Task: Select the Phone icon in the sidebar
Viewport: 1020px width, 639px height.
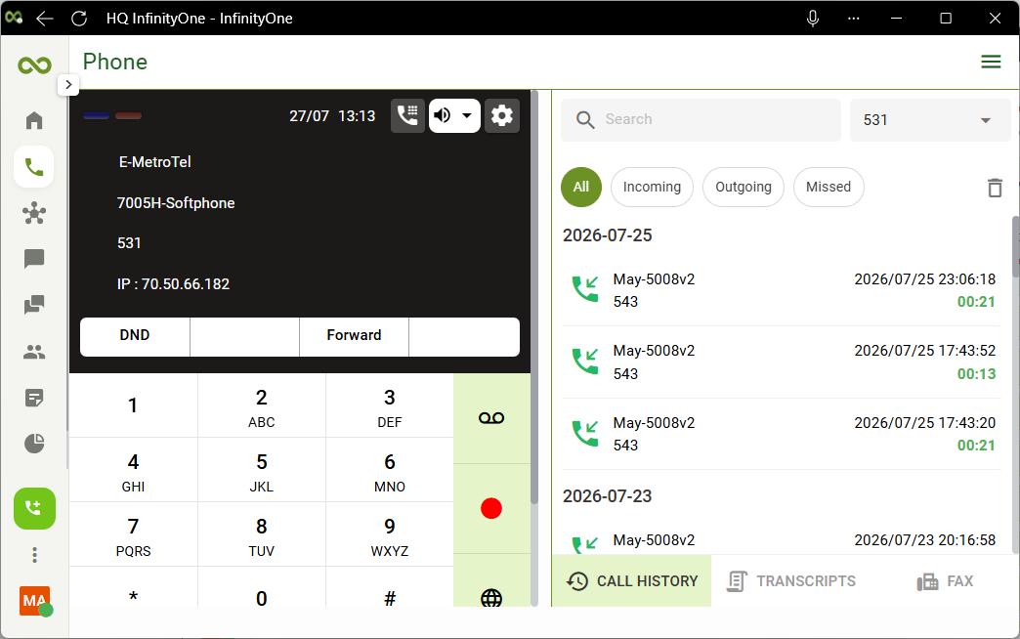Action: pos(34,167)
